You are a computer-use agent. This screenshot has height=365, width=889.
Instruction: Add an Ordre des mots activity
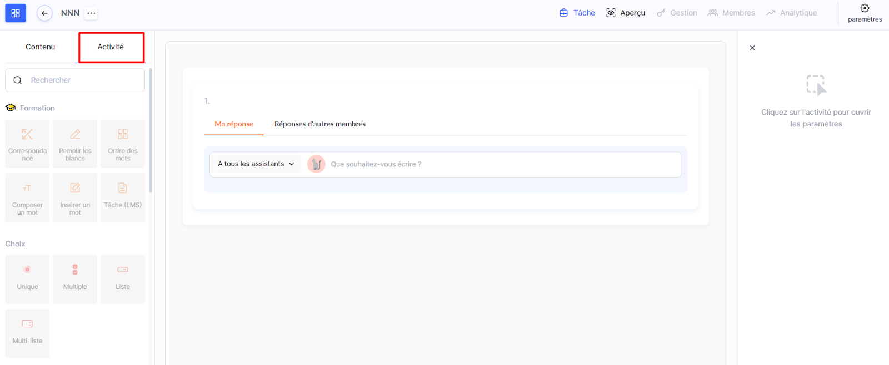[123, 144]
